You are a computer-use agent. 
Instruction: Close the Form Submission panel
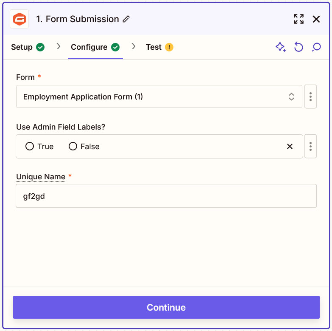tap(316, 19)
